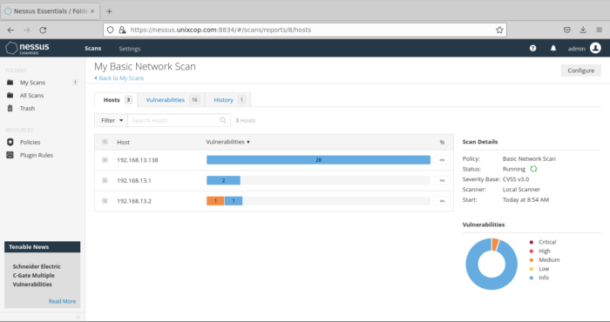Screen dimensions: 610x322
Task: Toggle the select-all checkbox in Host header
Action: coord(105,142)
